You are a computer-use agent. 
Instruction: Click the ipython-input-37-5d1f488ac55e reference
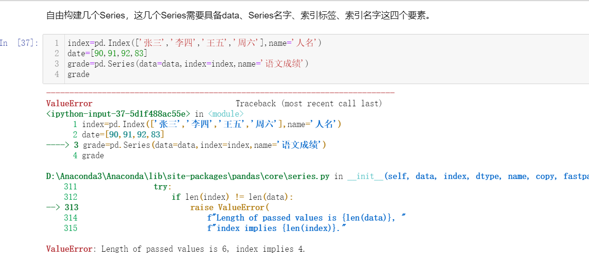point(118,114)
